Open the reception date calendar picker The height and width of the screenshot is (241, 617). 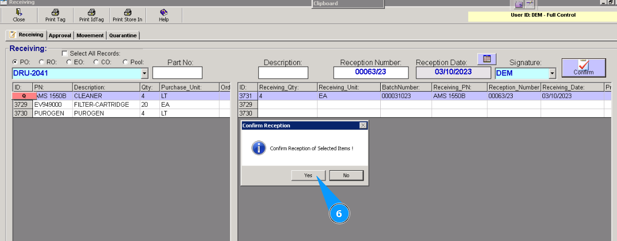point(487,59)
